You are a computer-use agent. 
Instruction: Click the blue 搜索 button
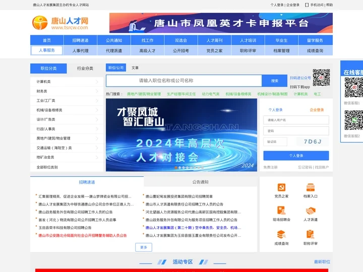[x=275, y=81]
